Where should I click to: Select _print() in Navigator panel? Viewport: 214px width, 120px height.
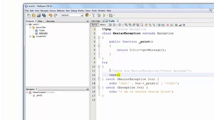[39, 95]
